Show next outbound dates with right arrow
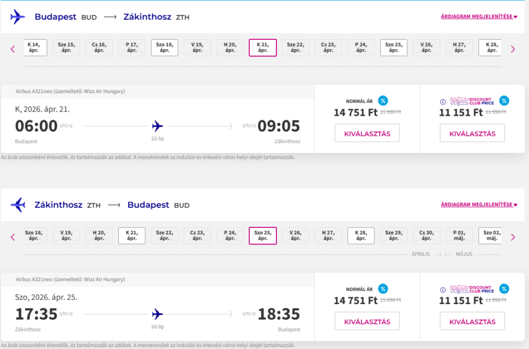529x349 pixels. (512, 49)
